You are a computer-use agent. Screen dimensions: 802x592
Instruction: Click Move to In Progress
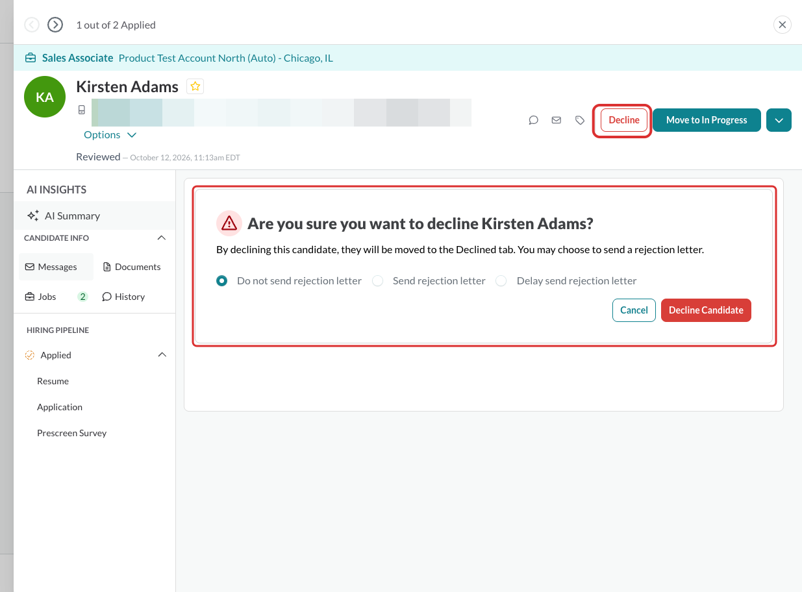pos(707,120)
